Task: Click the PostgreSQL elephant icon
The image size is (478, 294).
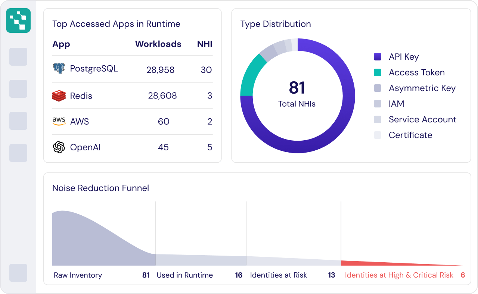Action: (59, 69)
